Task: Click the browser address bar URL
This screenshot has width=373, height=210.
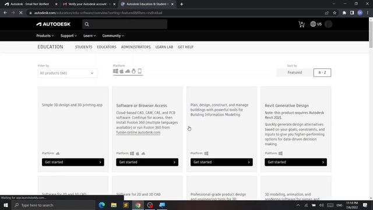Action: 98,13
